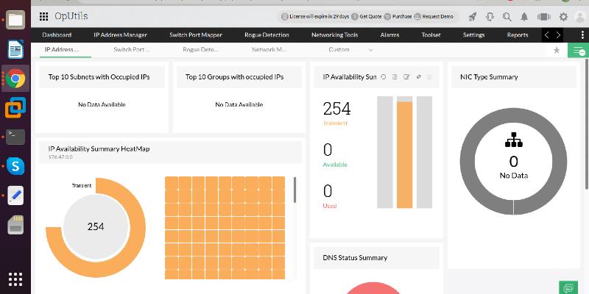Screen dimensions: 589x294
Task: Open the IP Address Manager menu
Action: (x=120, y=35)
